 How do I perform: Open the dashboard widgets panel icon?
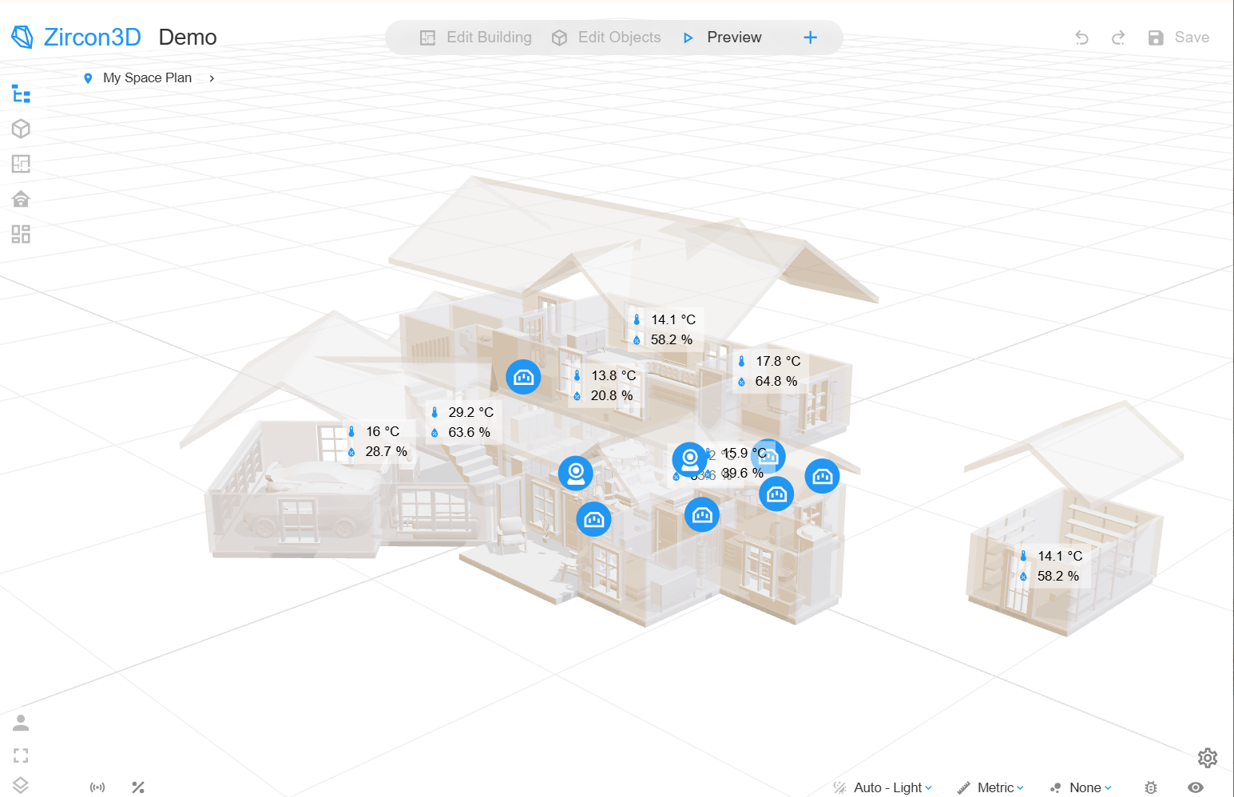pos(22,234)
